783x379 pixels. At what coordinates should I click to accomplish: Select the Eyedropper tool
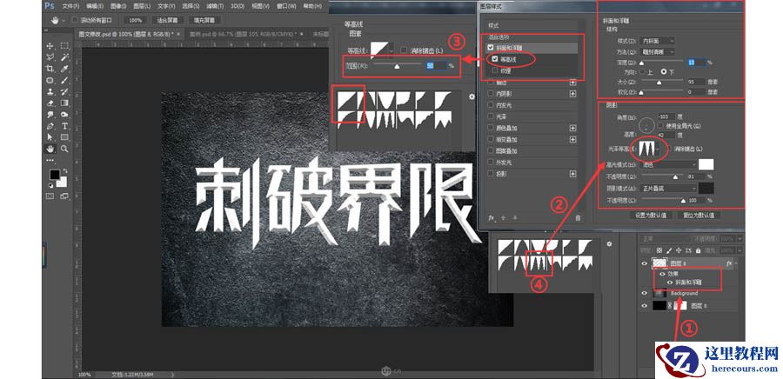64,69
